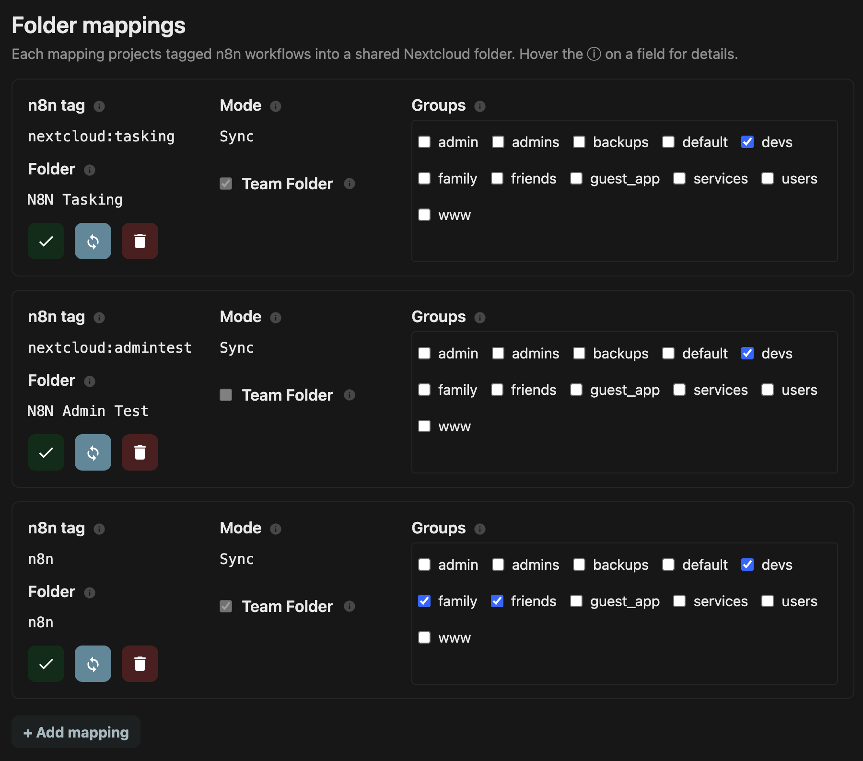This screenshot has height=761, width=863.
Task: Sync the nextcloud:tasking mapping now
Action: point(93,241)
